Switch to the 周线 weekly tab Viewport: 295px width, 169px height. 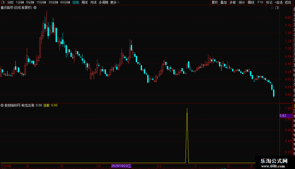point(85,2)
